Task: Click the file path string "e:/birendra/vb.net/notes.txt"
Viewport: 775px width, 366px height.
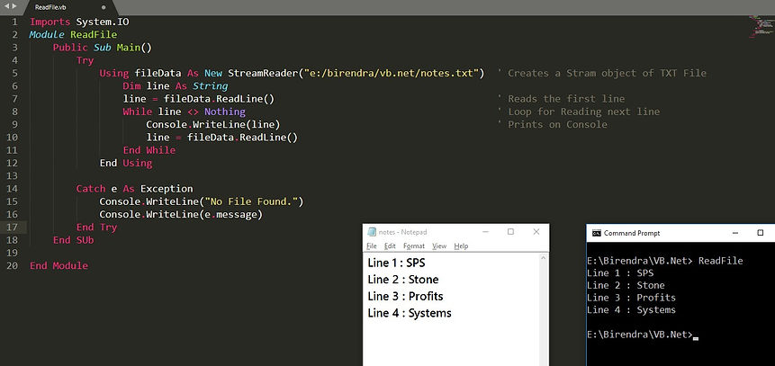Action: tap(393, 73)
